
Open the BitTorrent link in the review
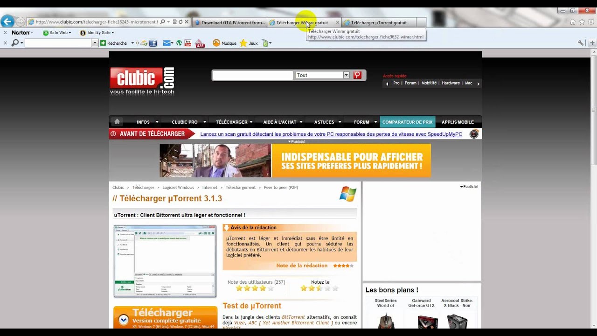293,317
